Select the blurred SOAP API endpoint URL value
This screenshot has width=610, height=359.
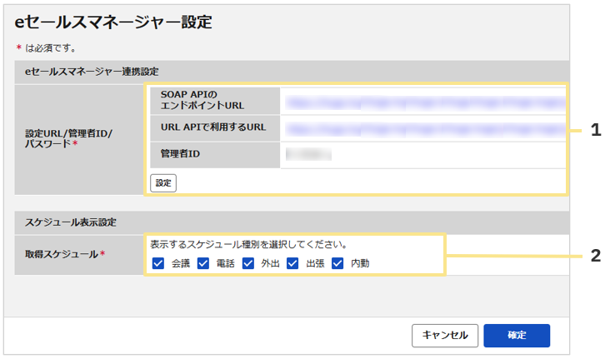coord(425,103)
